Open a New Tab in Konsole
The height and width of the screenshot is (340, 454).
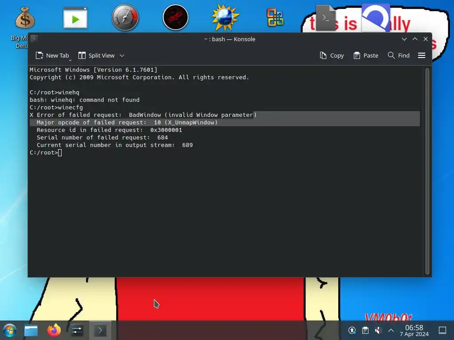[x=52, y=55]
